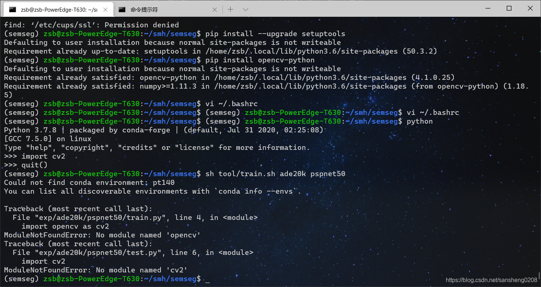541x287 pixels.
Task: Click the '[GCC 7.5.0] on linux' line
Action: point(48,139)
